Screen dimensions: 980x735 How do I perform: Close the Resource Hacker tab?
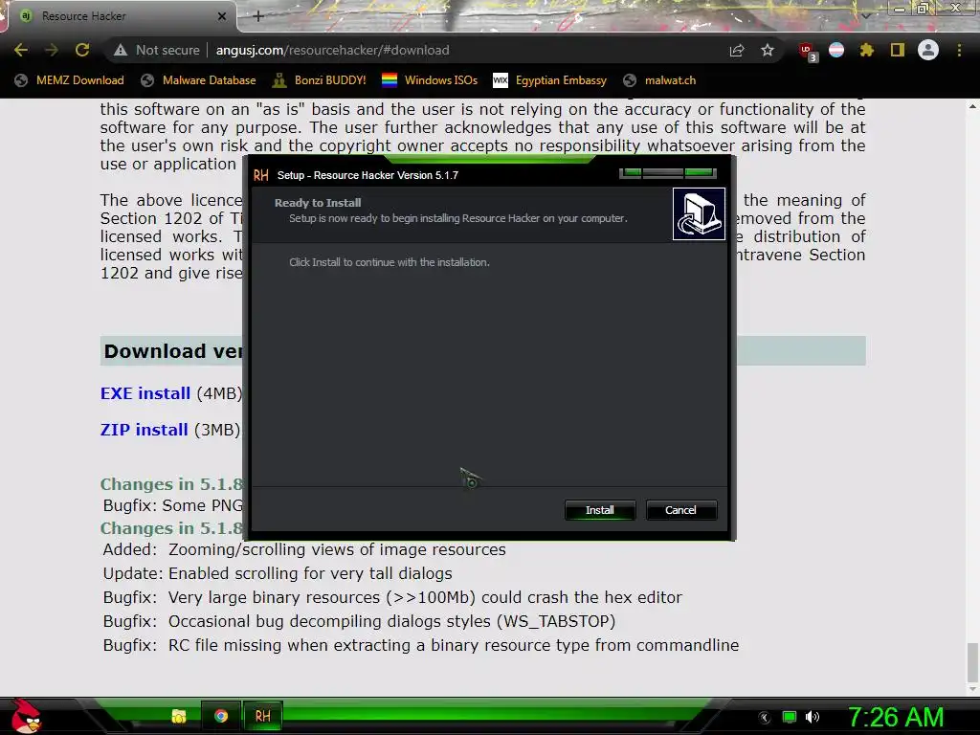[222, 16]
